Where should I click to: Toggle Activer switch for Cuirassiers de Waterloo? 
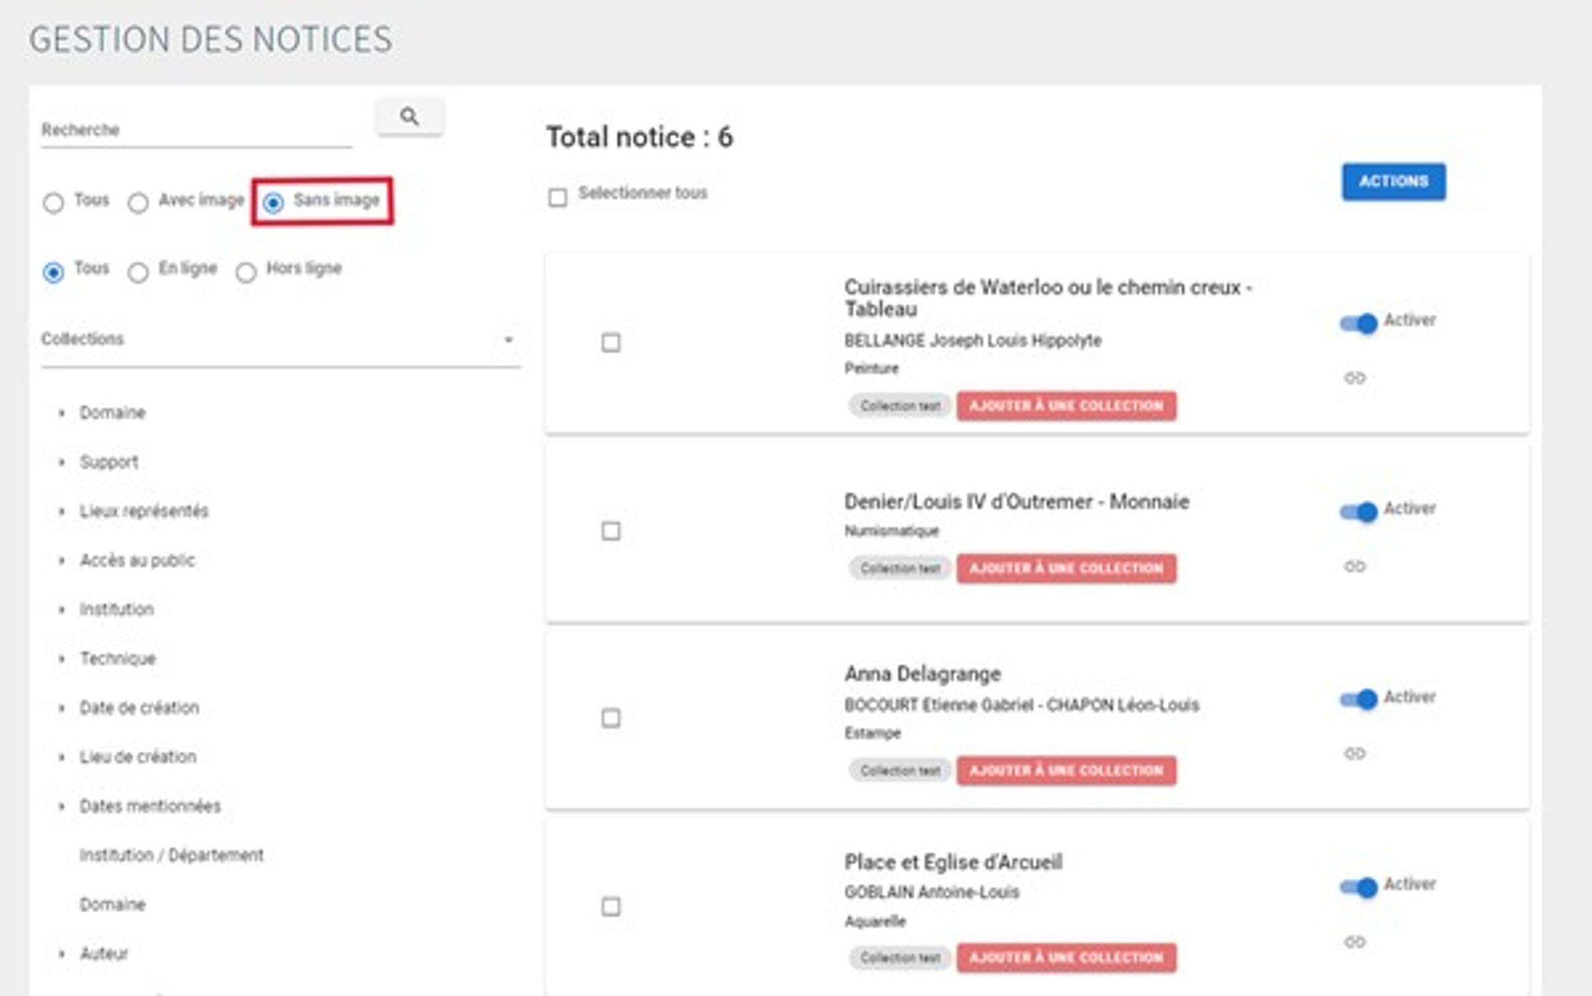coord(1358,323)
